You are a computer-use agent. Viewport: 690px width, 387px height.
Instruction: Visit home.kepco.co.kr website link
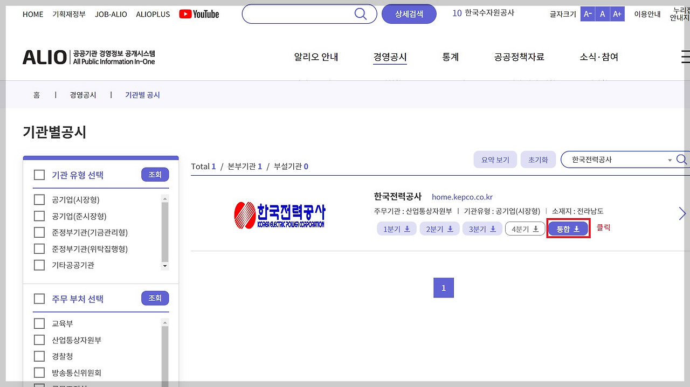[x=461, y=197]
